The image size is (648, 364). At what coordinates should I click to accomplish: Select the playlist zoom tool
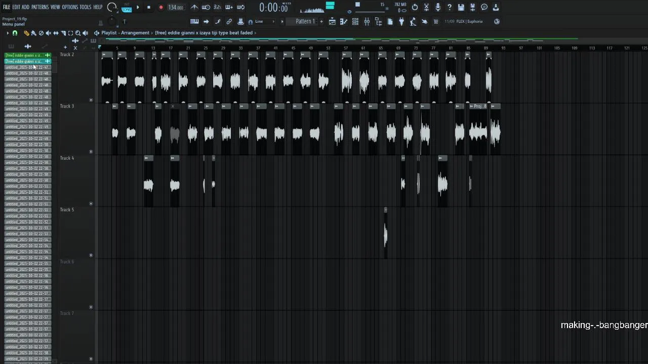[x=78, y=33]
